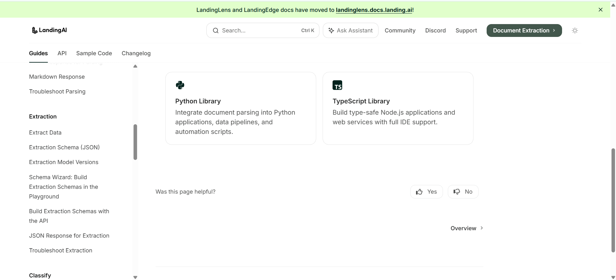
Task: Open the Python Library card
Action: click(241, 108)
